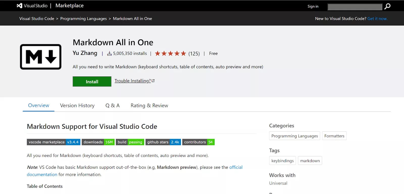
Task: Select the Programming Languages category tag
Action: 295,136
